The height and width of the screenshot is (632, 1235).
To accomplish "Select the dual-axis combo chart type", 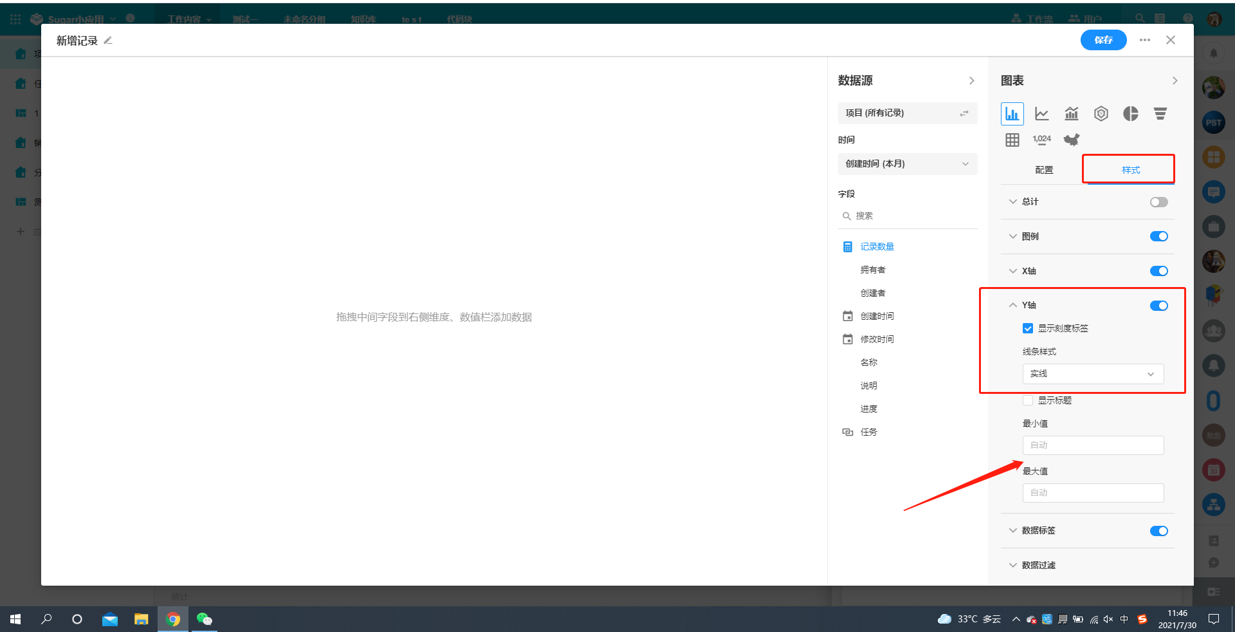I will 1071,114.
